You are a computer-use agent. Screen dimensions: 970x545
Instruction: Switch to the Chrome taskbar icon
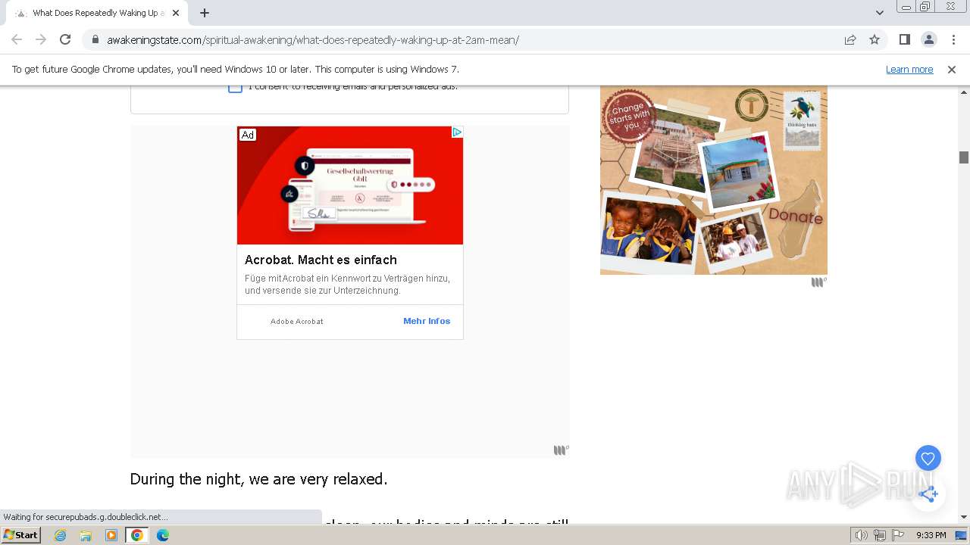click(x=137, y=535)
